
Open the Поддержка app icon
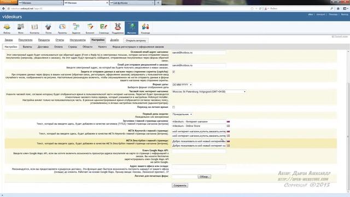pyautogui.click(x=118, y=28)
